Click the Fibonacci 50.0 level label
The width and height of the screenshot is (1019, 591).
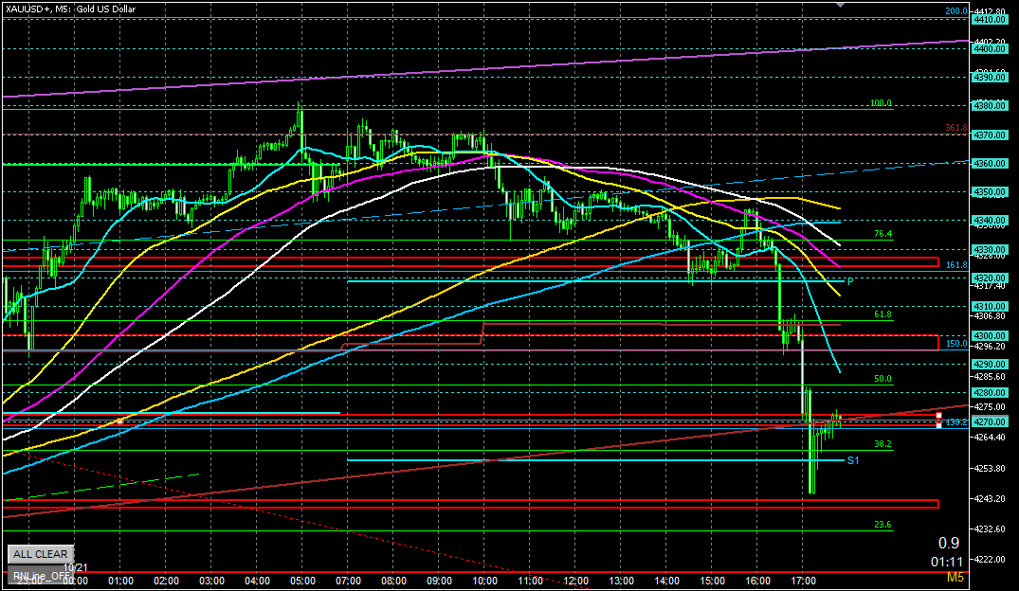tap(883, 379)
